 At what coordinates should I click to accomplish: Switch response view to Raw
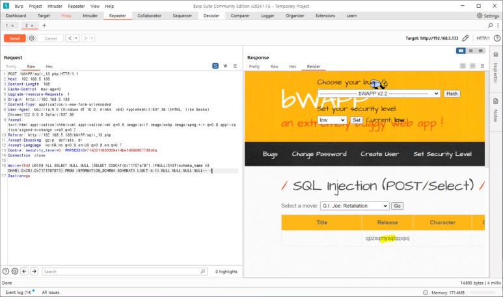[275, 66]
